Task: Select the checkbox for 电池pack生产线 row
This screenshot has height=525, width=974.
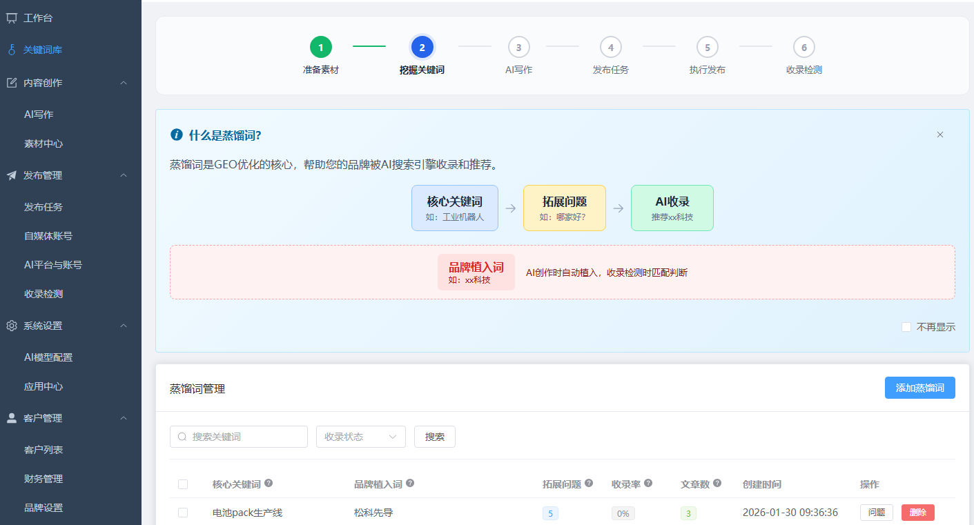Action: pyautogui.click(x=183, y=512)
